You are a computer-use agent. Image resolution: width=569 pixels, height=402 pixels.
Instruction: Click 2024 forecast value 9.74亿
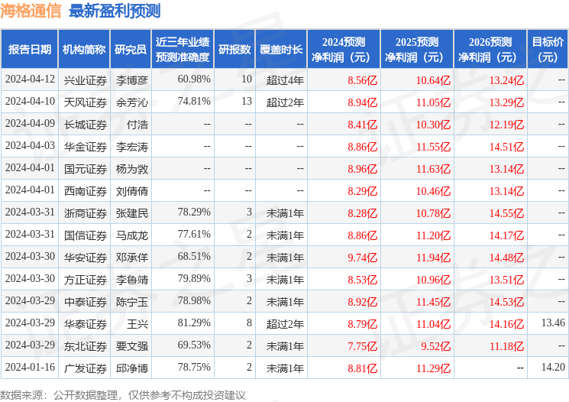[x=363, y=258]
